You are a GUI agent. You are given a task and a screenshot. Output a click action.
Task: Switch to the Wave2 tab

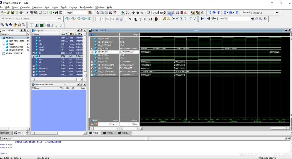click(x=125, y=133)
